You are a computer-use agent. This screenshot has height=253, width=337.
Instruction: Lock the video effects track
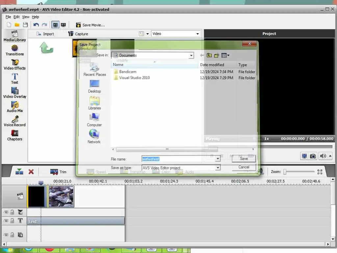click(x=12, y=212)
